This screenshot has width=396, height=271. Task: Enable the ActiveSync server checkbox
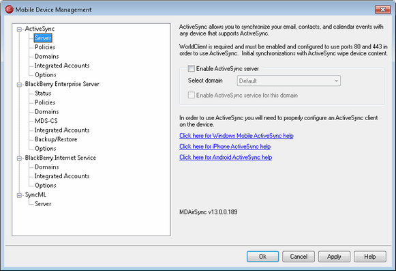191,68
